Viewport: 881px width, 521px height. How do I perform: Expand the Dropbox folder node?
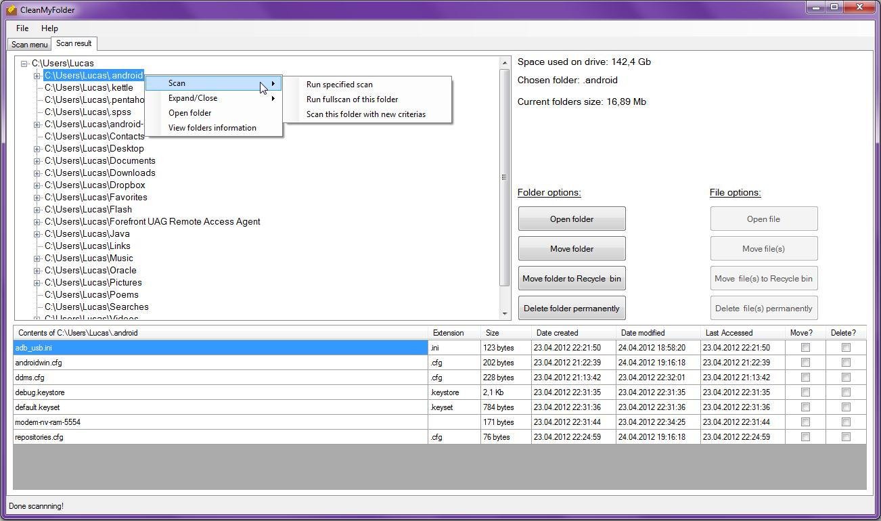coord(37,185)
